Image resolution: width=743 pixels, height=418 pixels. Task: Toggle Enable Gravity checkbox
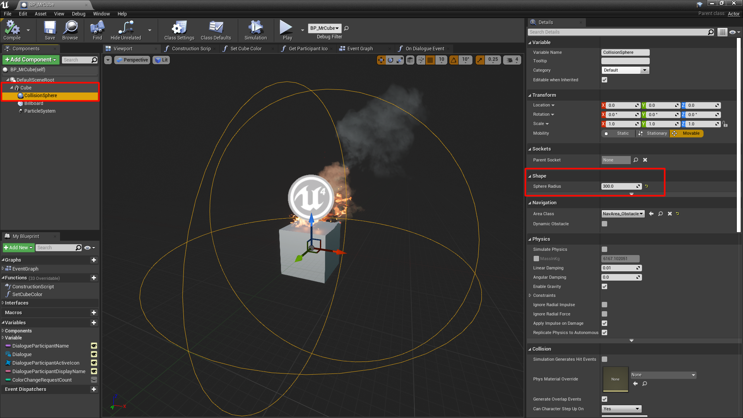point(604,286)
